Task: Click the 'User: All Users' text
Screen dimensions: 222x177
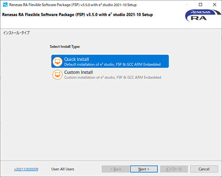Action: click(x=63, y=169)
